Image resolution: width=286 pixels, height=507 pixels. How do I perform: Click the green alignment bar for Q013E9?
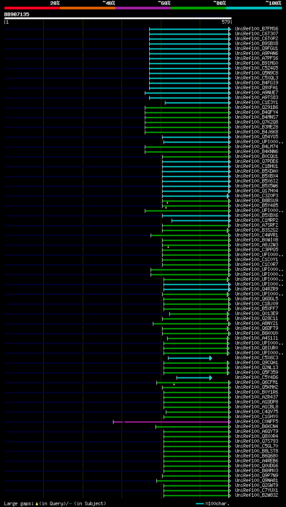(199, 314)
